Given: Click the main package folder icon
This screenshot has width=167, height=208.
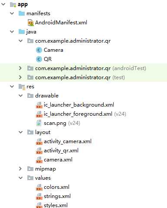Looking at the screenshot, I should click(x=30, y=41).
